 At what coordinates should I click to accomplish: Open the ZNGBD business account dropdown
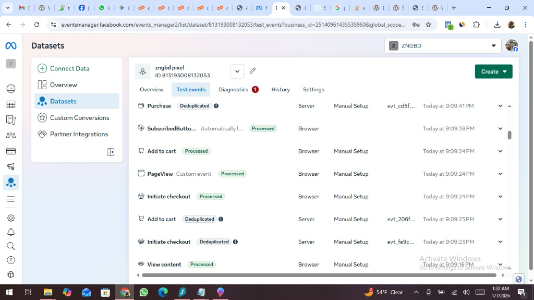(x=443, y=46)
